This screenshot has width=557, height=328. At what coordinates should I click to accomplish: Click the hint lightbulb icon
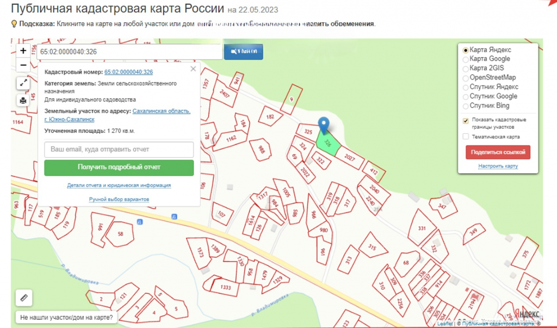click(x=14, y=24)
